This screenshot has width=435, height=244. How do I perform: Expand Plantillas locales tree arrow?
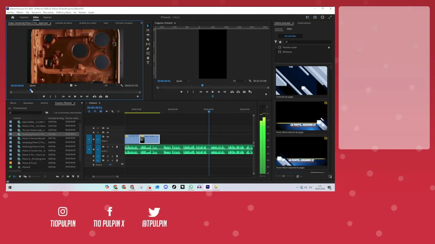pos(276,48)
